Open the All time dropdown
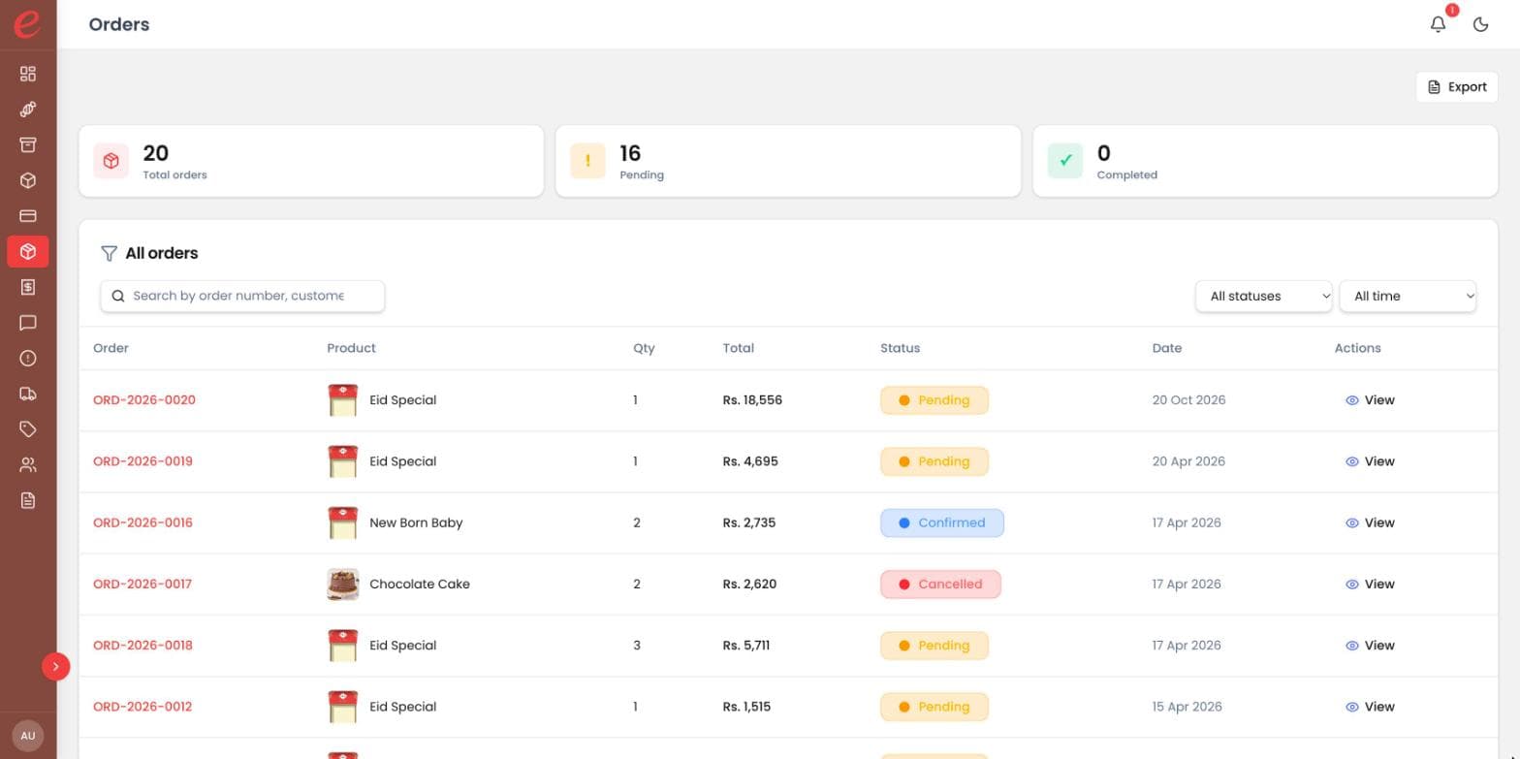Viewport: 1520px width, 759px height. pos(1408,296)
